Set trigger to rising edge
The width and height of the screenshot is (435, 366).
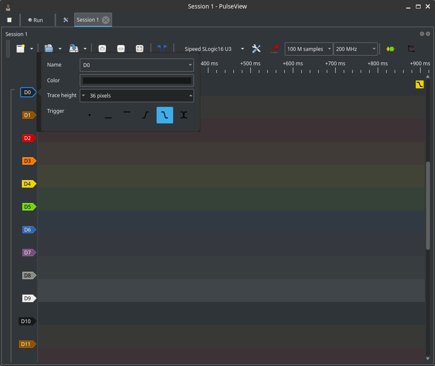coord(146,115)
